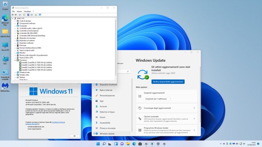Click the Device Manager vertical scrollbar

click(116, 48)
